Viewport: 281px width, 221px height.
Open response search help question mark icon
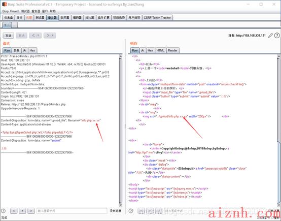click(131, 211)
